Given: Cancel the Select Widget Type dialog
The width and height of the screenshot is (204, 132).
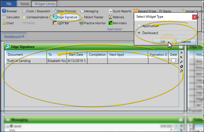Looking at the screenshot, I should [186, 41].
